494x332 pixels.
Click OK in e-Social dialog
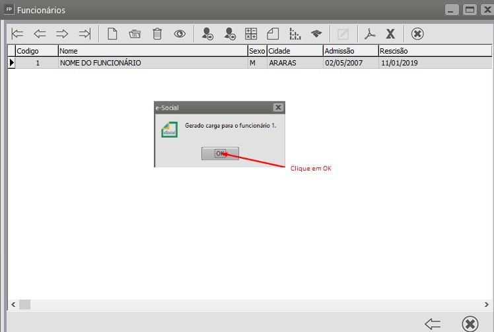coord(220,153)
